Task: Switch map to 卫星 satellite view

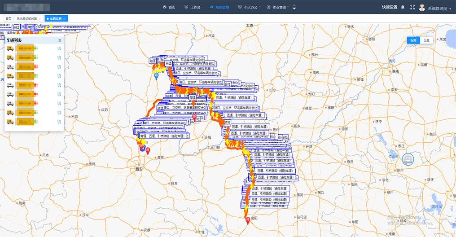Action: pyautogui.click(x=426, y=40)
